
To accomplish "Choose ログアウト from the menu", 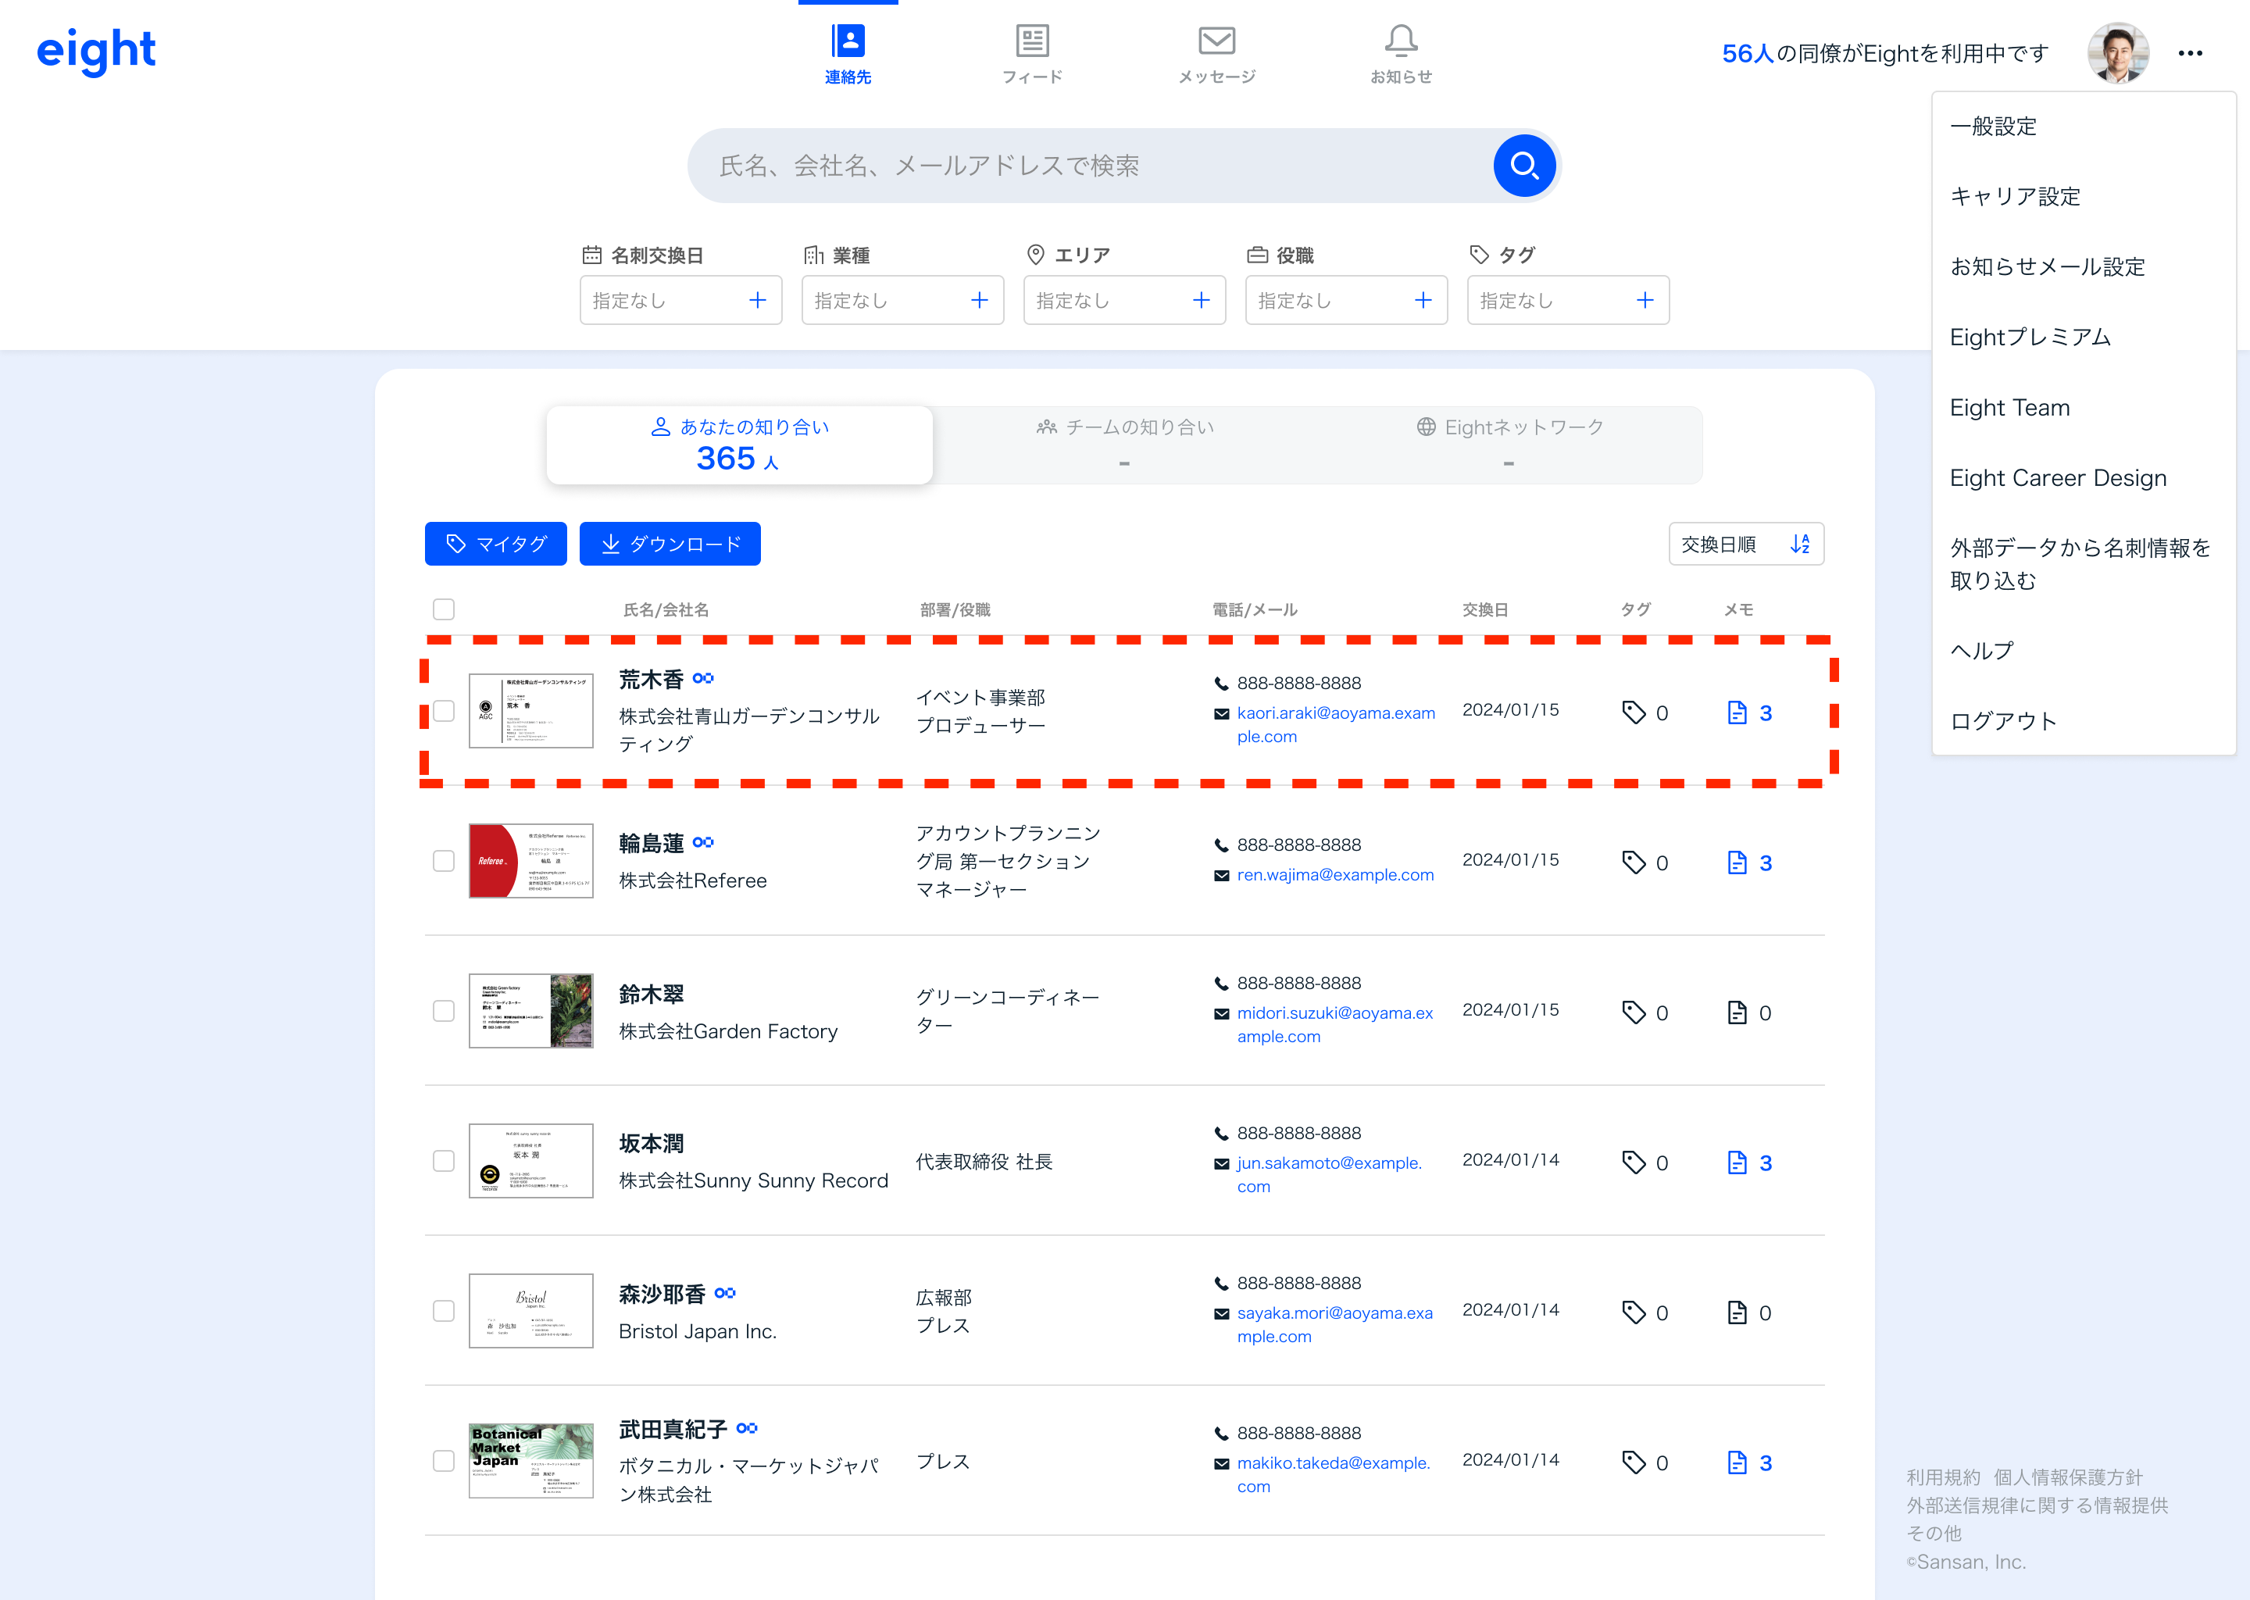I will (x=2003, y=721).
